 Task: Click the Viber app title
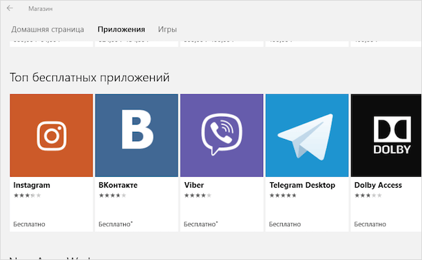coord(193,185)
